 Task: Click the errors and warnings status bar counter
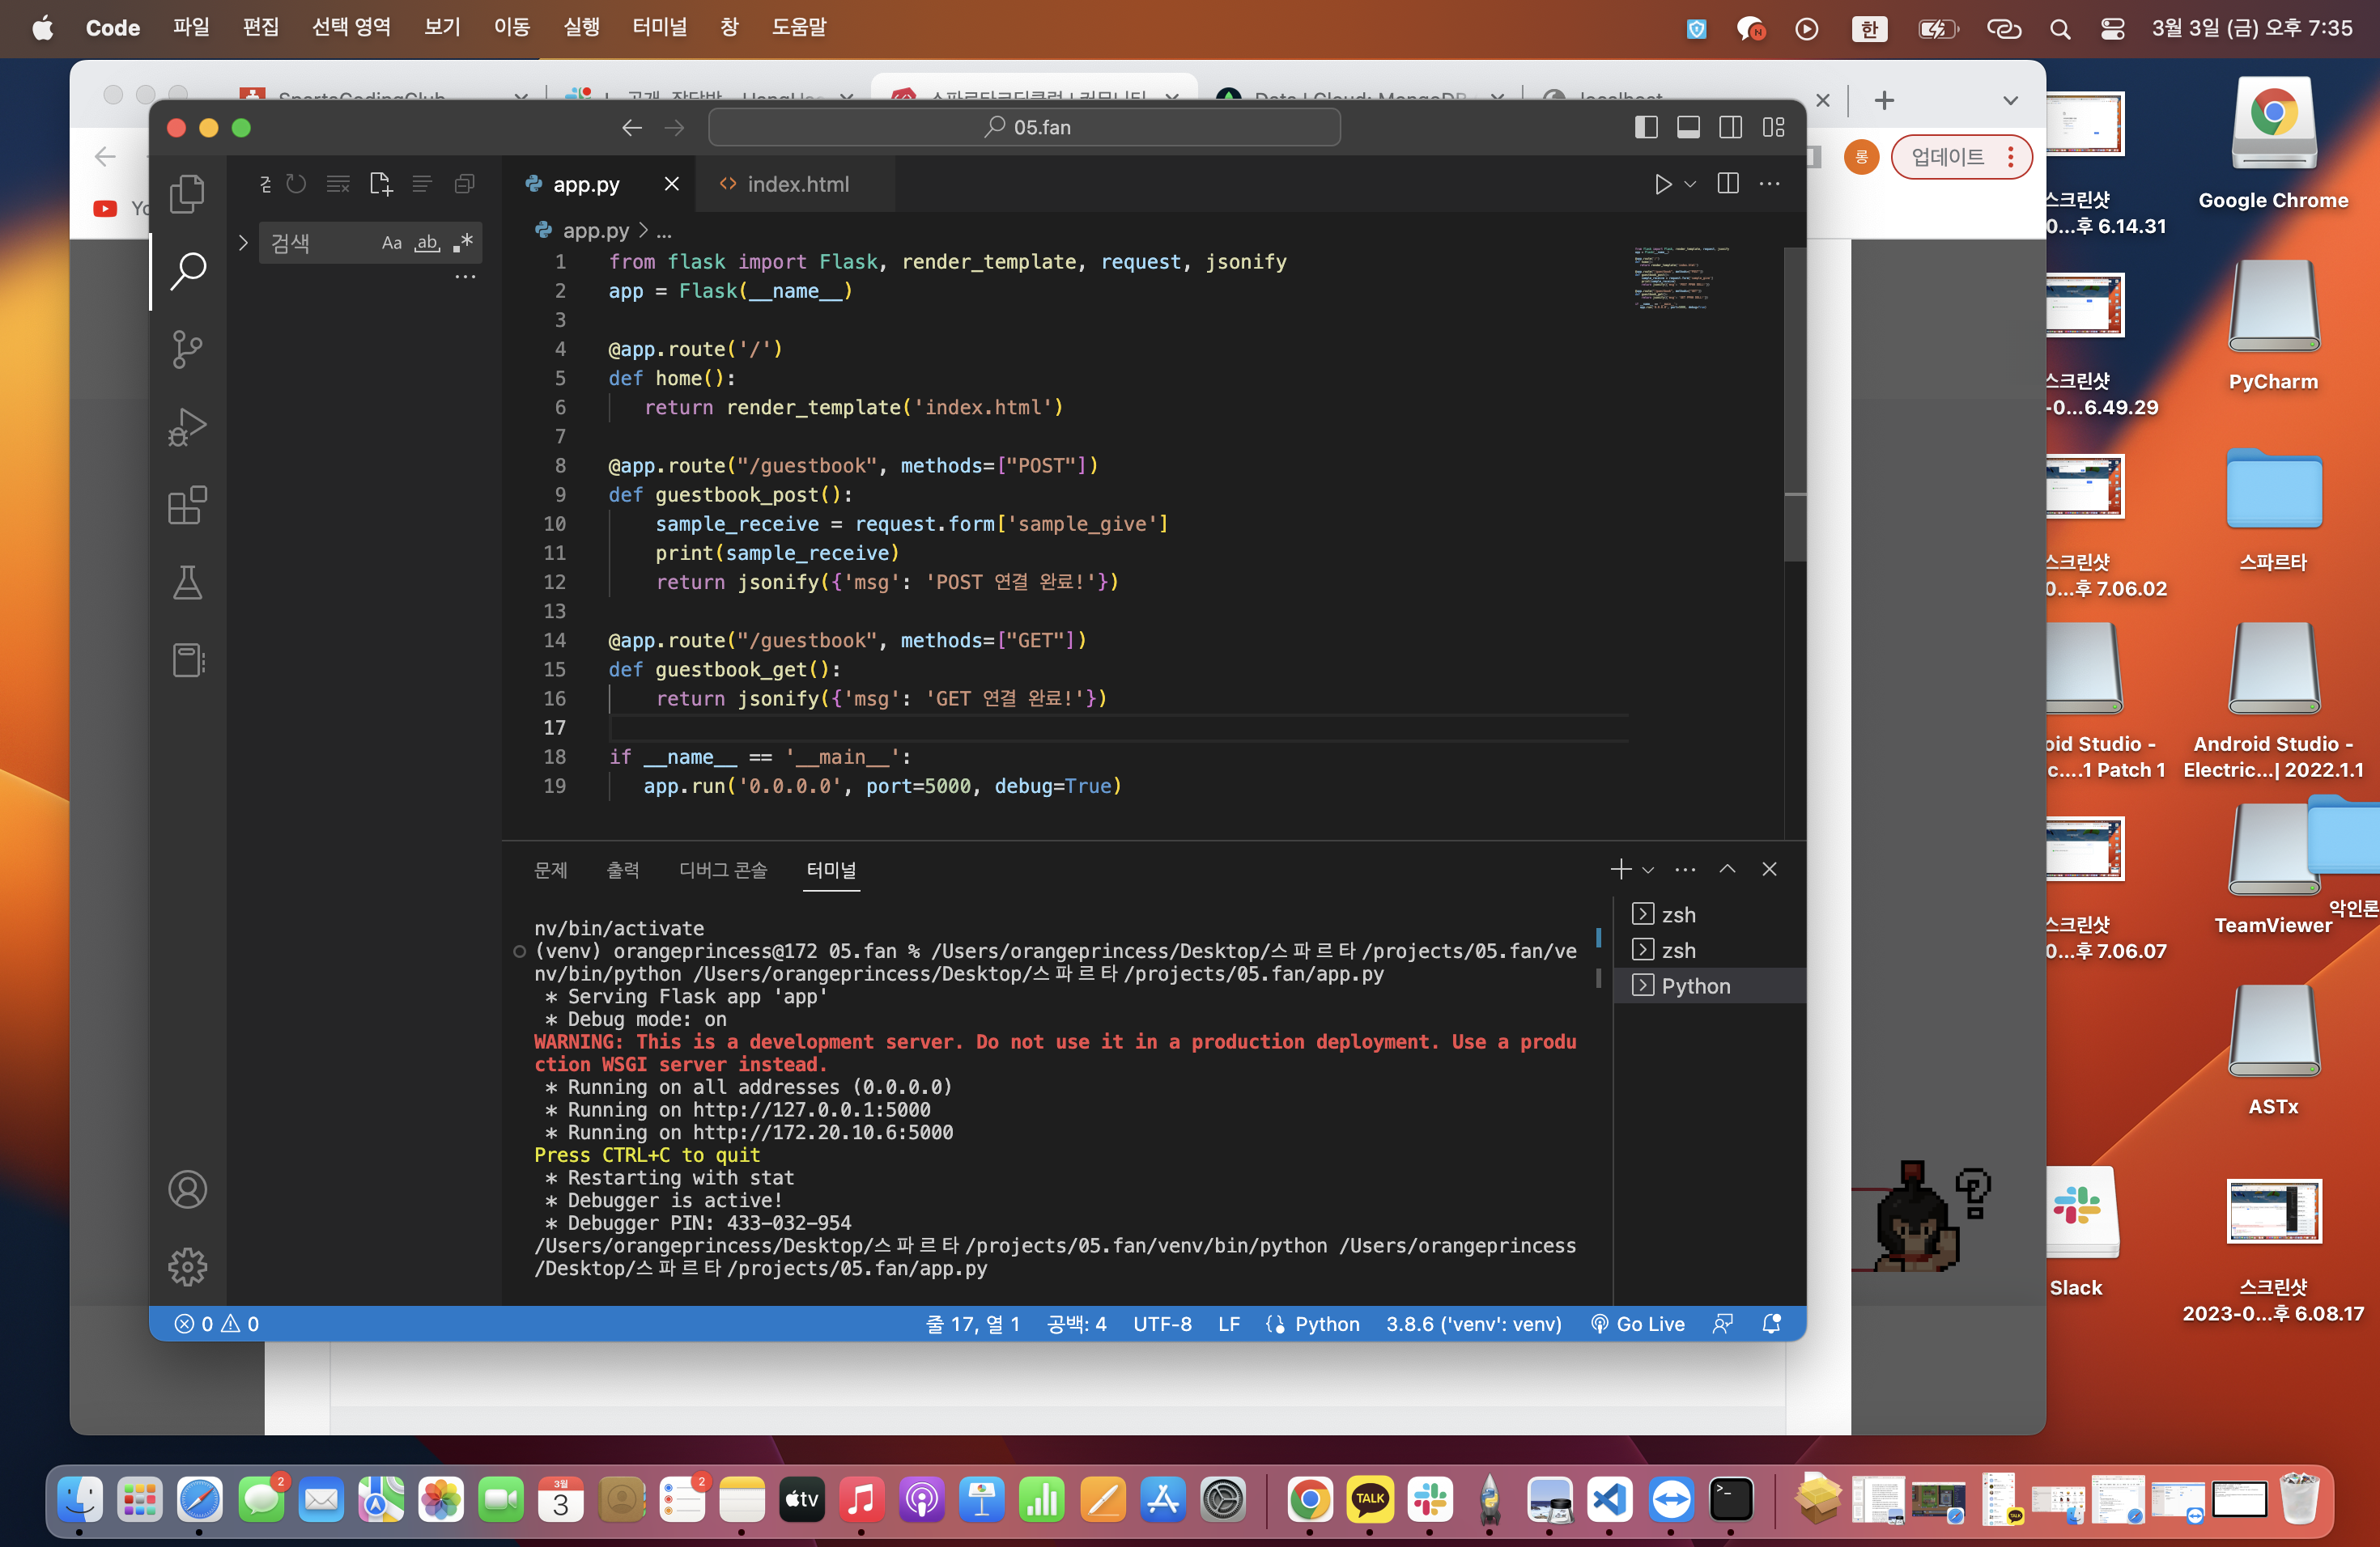[217, 1323]
